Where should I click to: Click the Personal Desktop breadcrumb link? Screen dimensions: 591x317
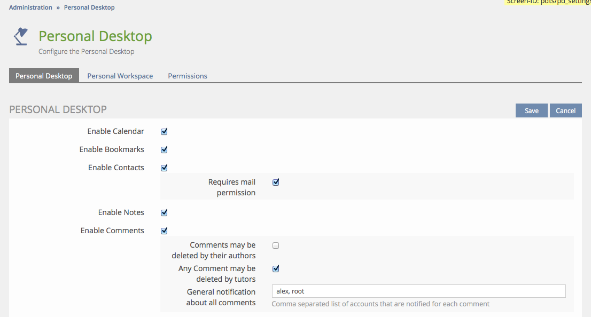point(89,7)
